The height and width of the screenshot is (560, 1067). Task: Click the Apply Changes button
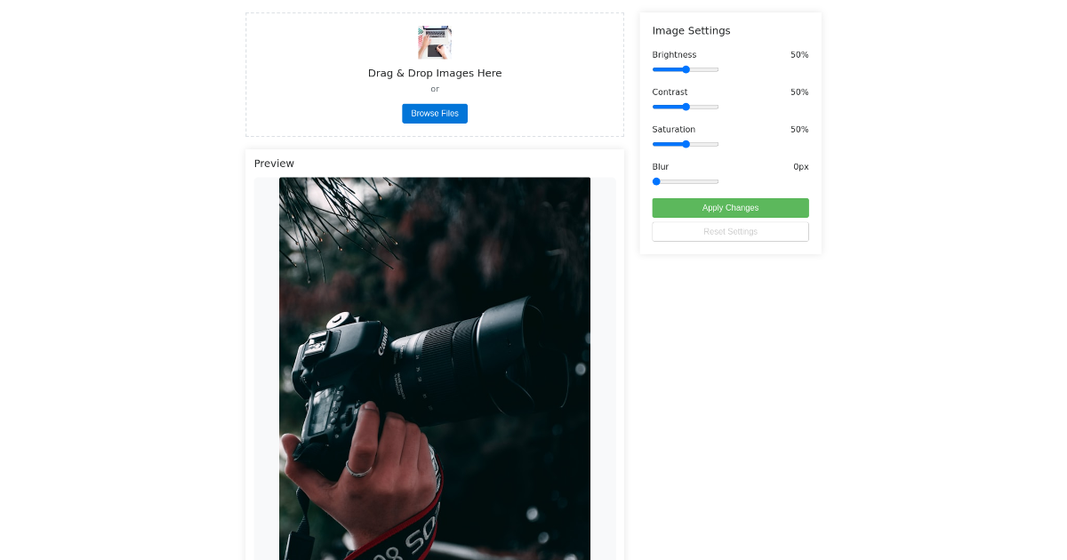coord(730,207)
